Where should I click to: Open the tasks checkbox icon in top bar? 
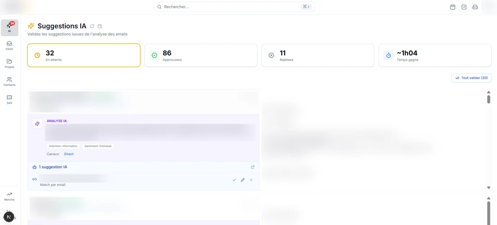click(x=464, y=7)
